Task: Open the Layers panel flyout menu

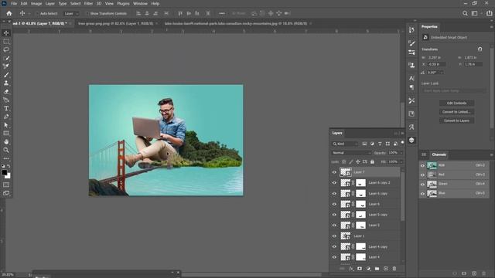Action: 402,134
